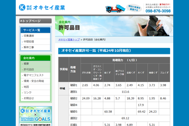189x126 pixels.
Task: Open 電子マニフェスト page
Action: tap(35, 75)
